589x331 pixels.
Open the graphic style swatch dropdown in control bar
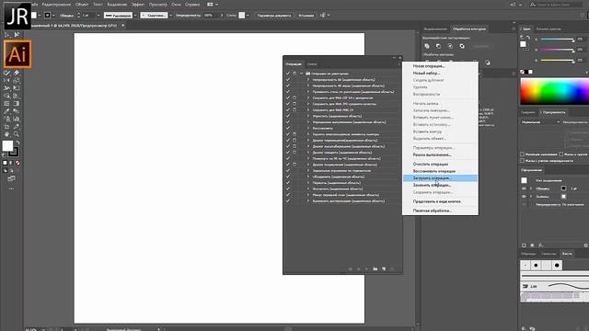click(x=248, y=16)
